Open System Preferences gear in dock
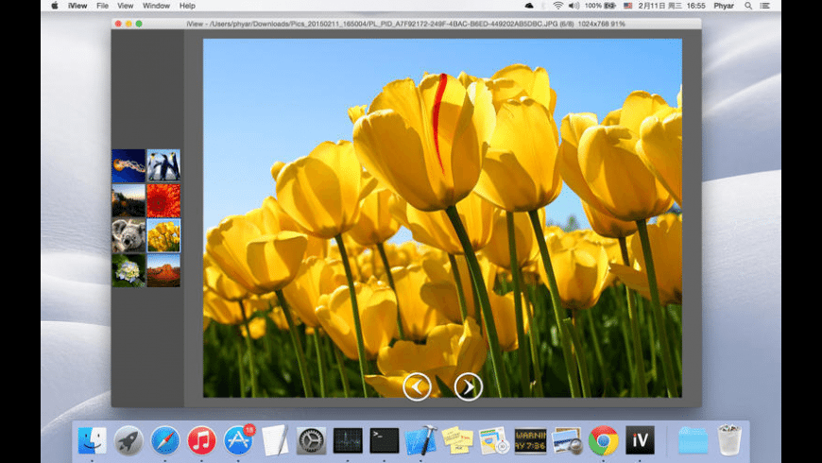This screenshot has height=463, width=822. pos(312,440)
